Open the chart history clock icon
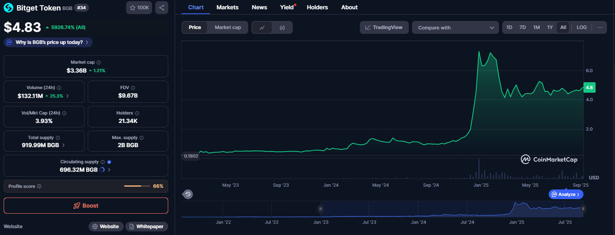Screen dimensions: 615x235 click(x=188, y=194)
